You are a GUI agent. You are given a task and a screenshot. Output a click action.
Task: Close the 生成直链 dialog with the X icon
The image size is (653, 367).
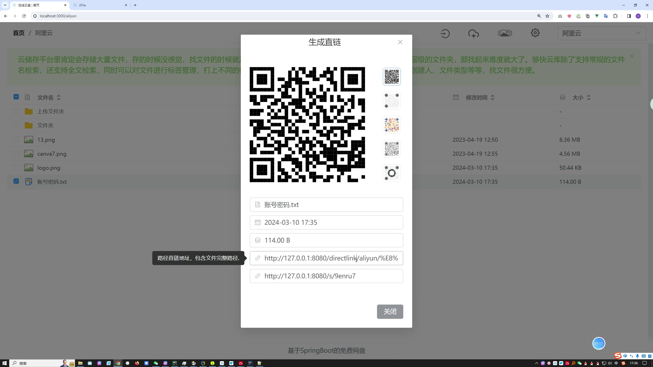pos(400,42)
